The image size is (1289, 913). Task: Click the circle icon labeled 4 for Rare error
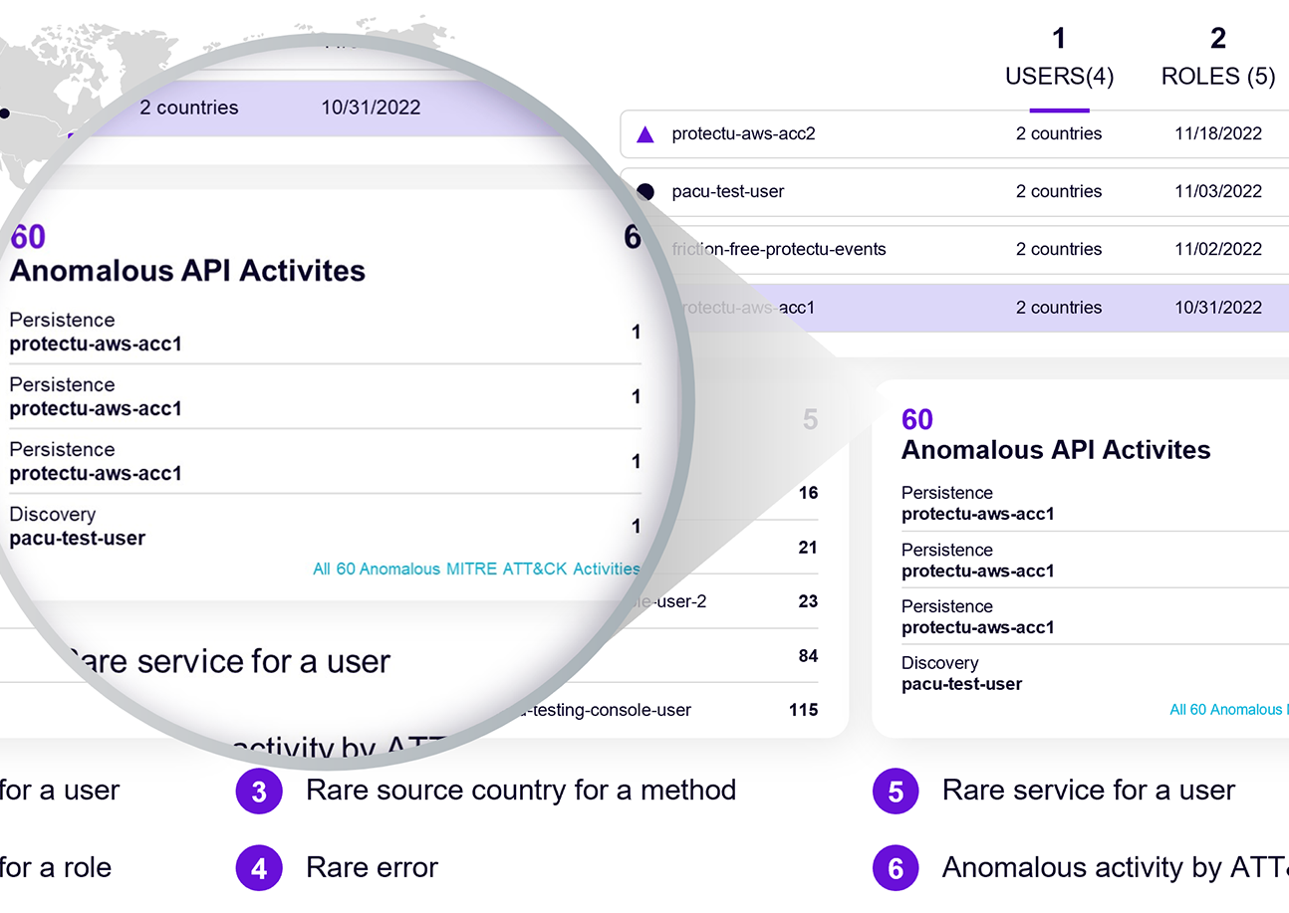coord(259,867)
